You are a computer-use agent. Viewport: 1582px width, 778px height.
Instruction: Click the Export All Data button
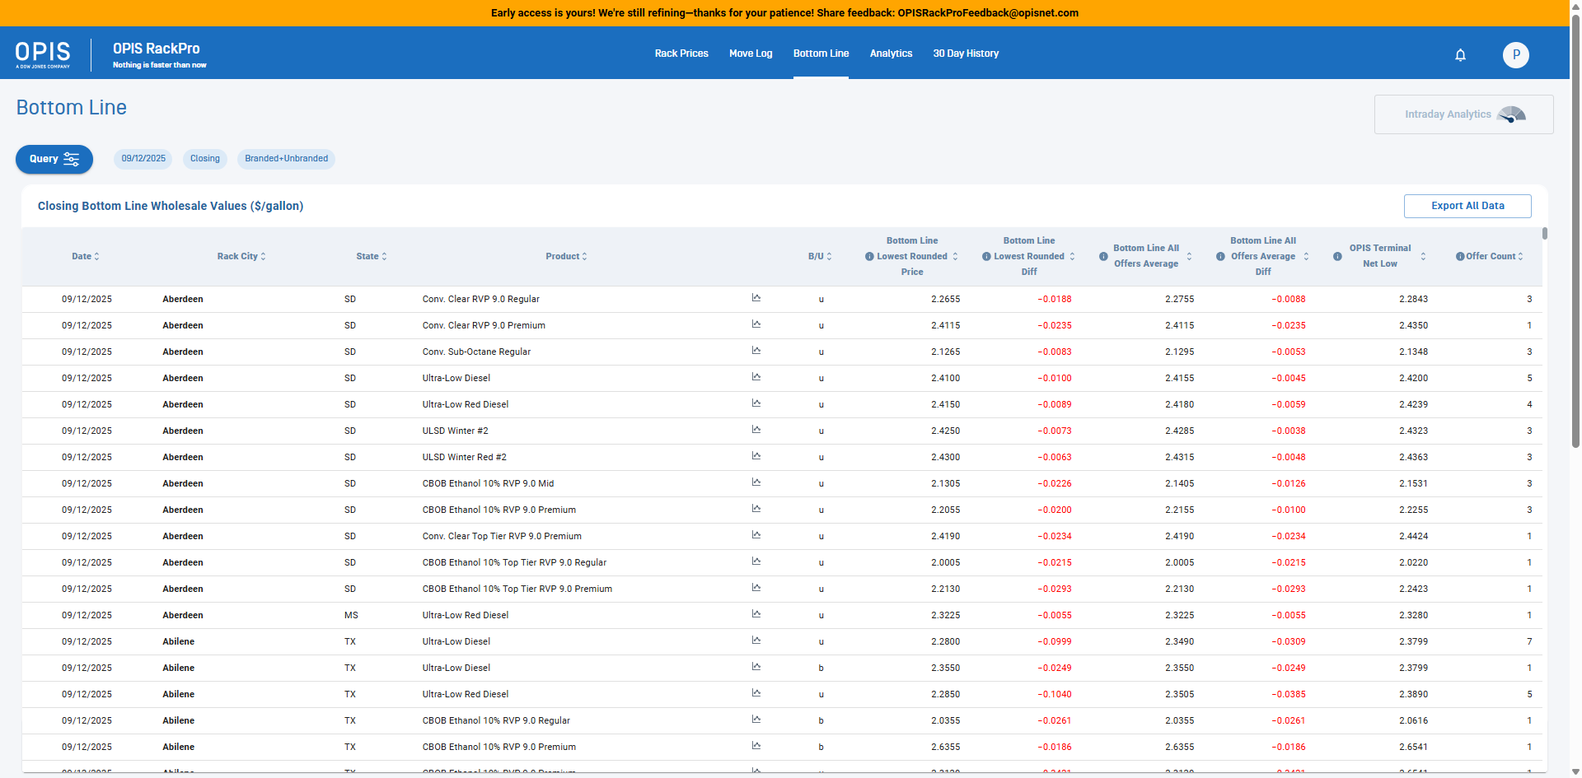click(x=1467, y=206)
